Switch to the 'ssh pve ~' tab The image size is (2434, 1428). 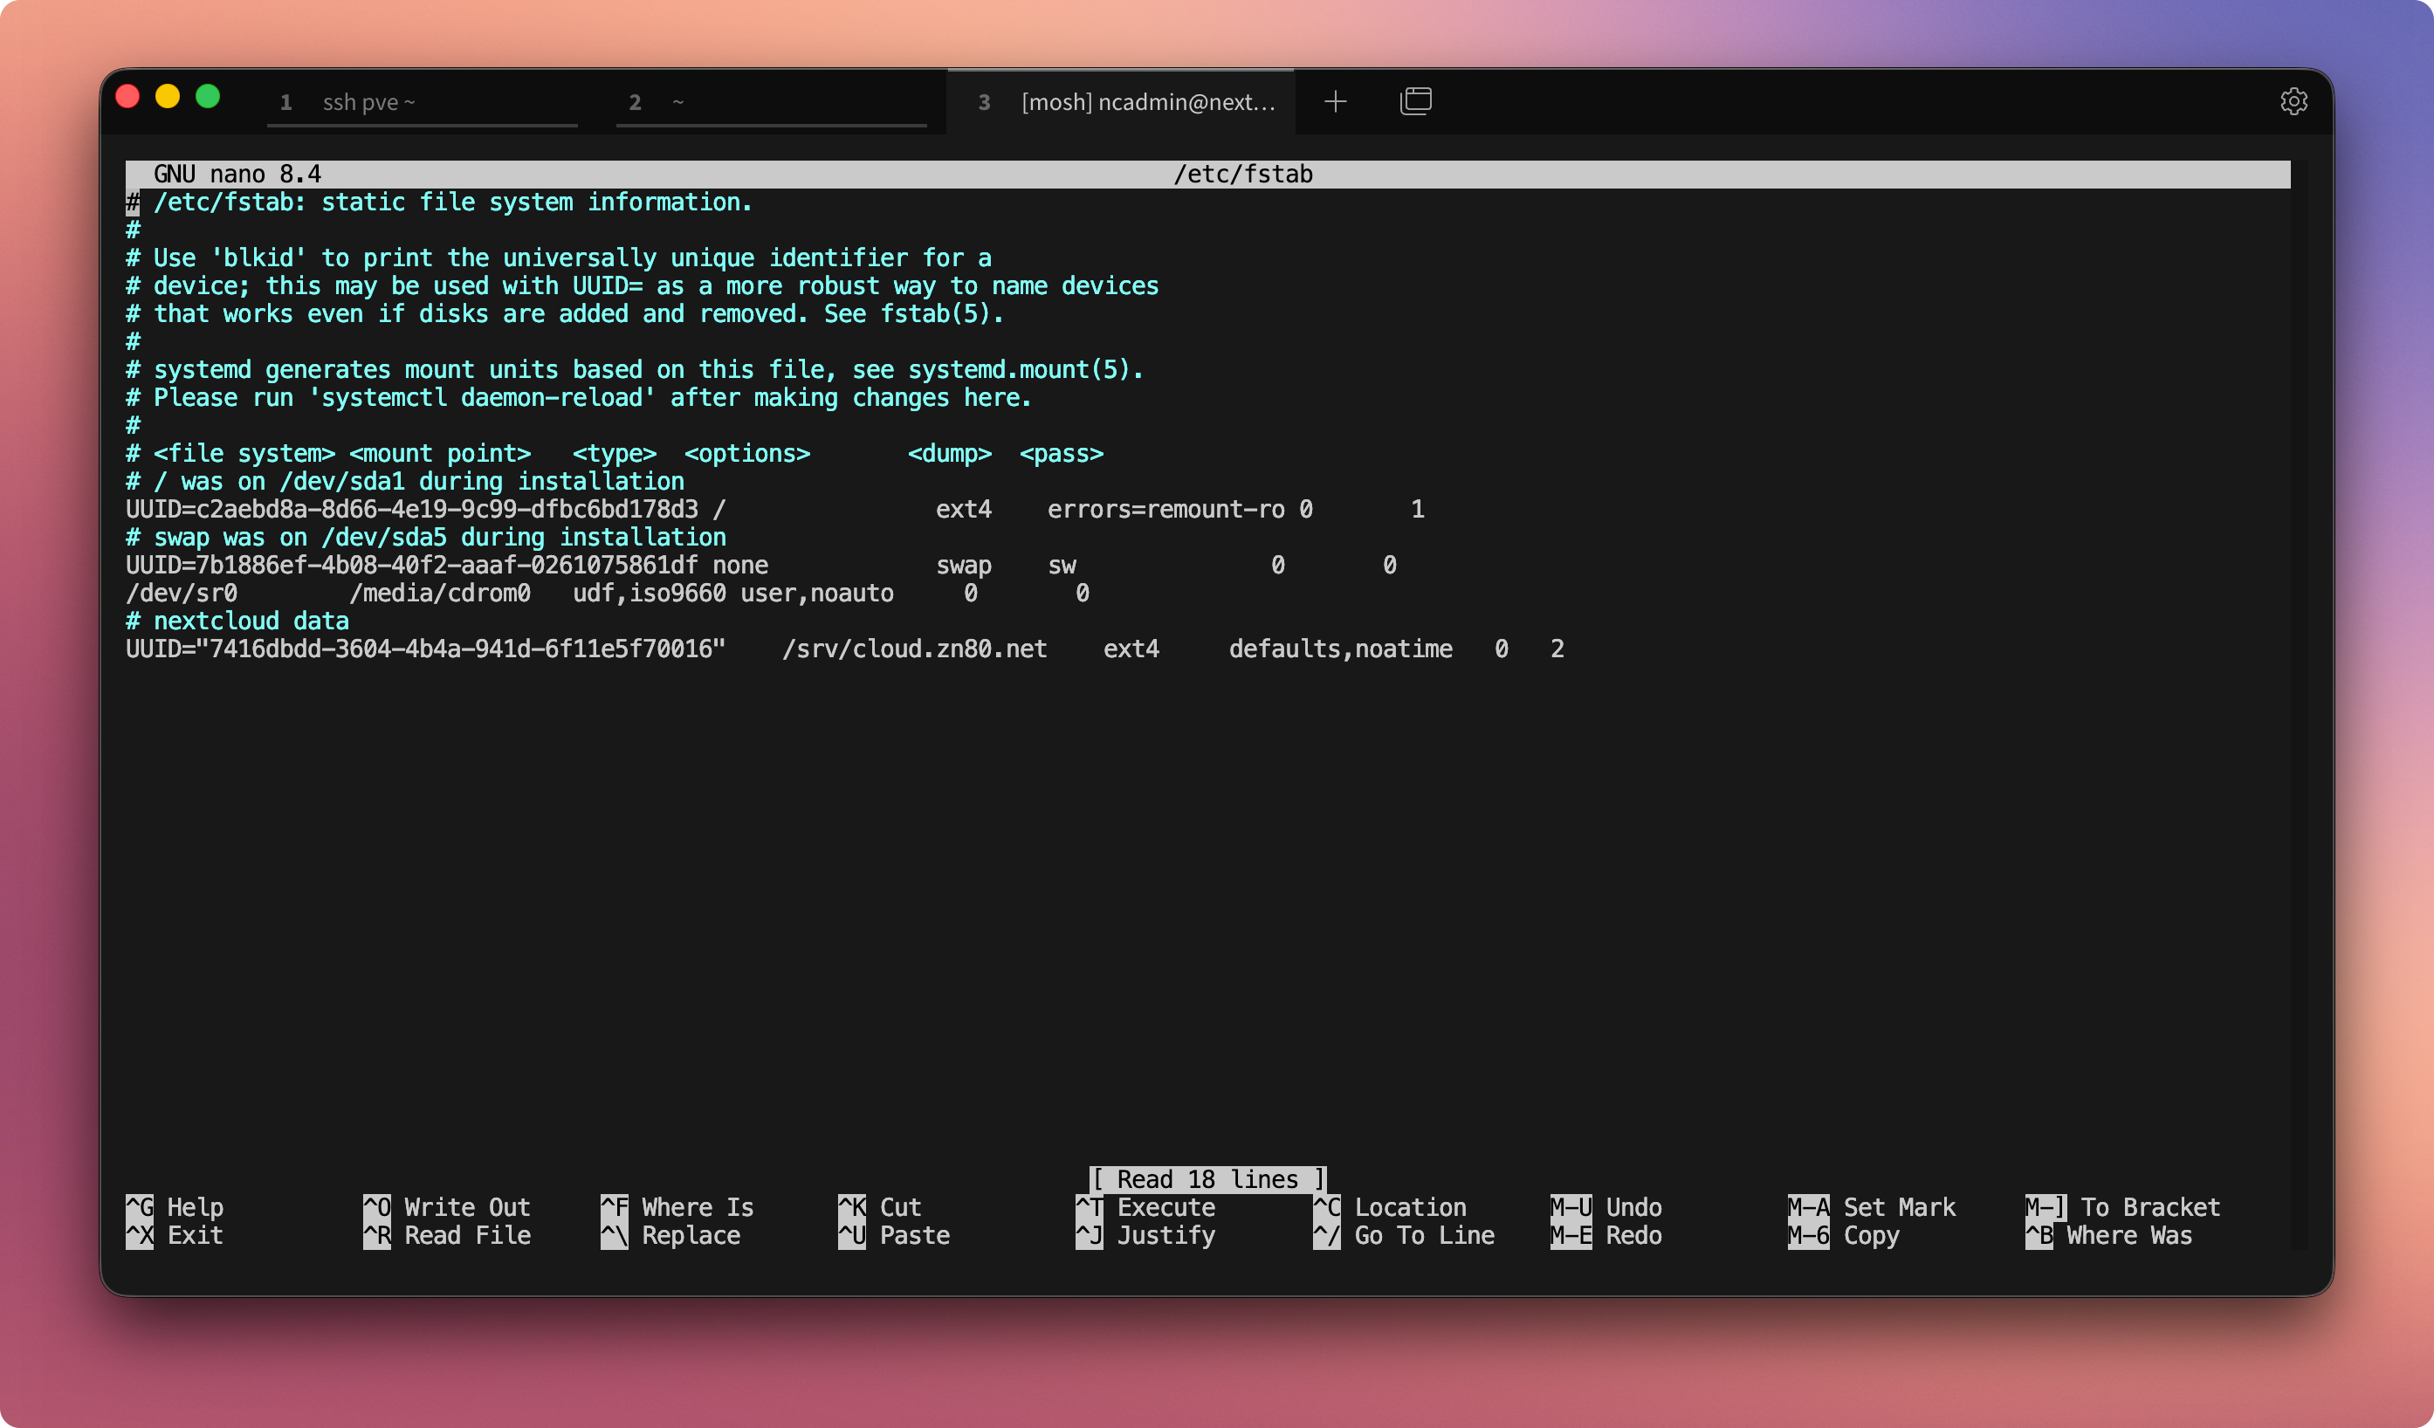[x=422, y=102]
